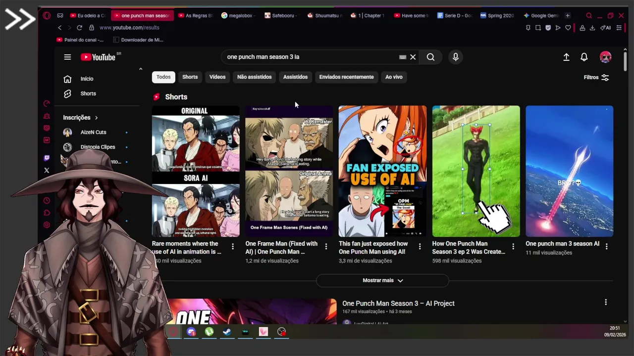Open browser tab search magnifier

589,15
